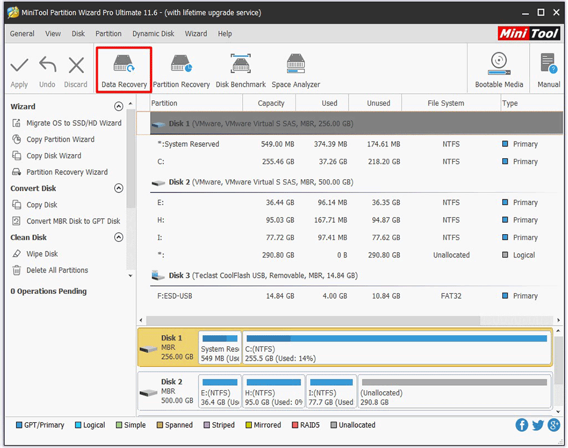Sort by the Used column header

322,103
